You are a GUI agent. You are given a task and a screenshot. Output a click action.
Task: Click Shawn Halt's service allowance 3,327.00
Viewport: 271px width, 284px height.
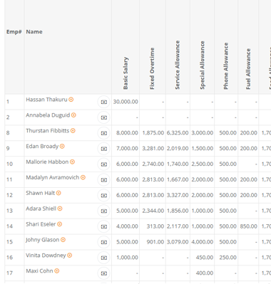point(178,195)
